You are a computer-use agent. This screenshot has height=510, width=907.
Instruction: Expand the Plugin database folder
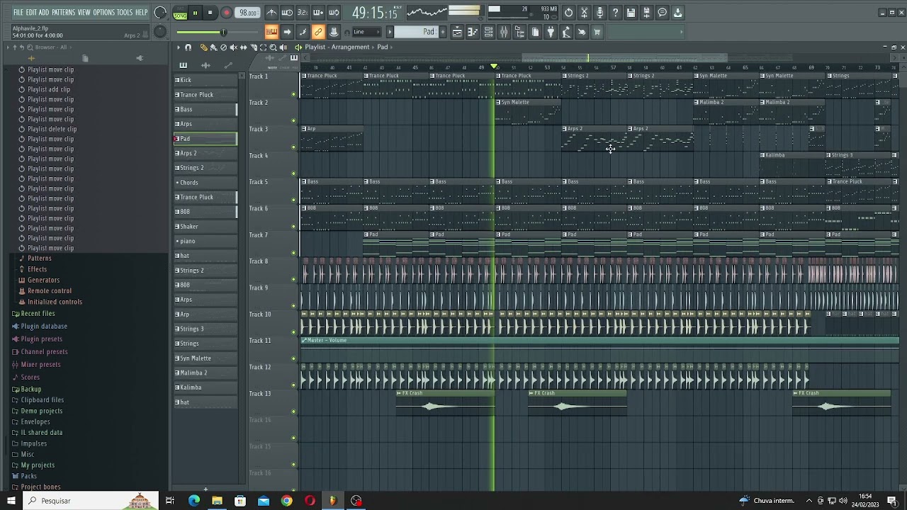(44, 327)
